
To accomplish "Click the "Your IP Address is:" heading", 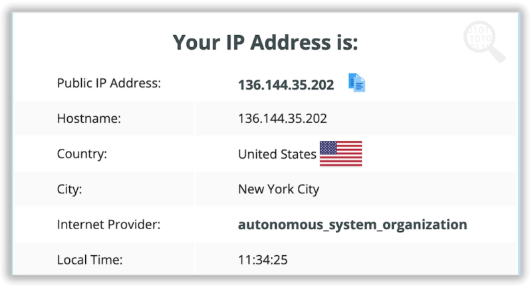I will pyautogui.click(x=265, y=43).
